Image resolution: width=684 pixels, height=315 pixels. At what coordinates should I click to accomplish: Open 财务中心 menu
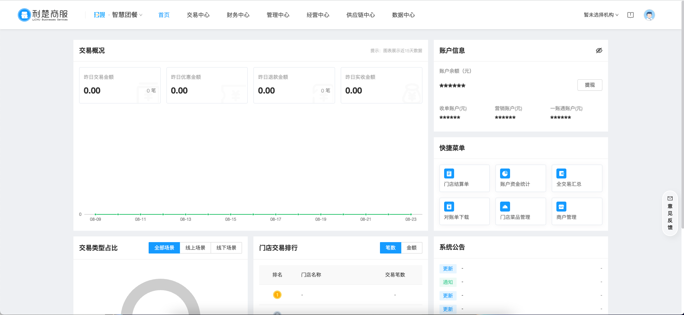click(x=238, y=15)
